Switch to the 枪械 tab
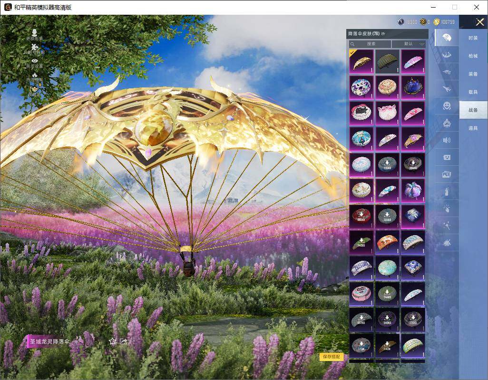The width and height of the screenshot is (488, 380). pyautogui.click(x=473, y=56)
